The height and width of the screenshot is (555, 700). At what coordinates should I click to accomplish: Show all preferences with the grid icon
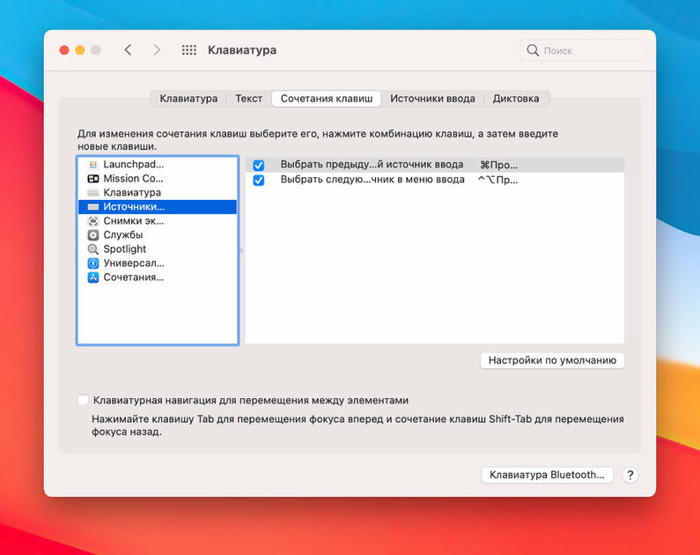click(188, 50)
